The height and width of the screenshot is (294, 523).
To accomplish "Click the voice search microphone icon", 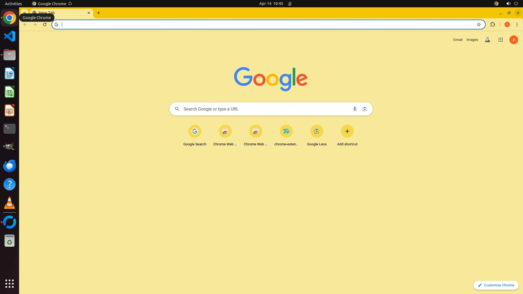I will [x=354, y=109].
